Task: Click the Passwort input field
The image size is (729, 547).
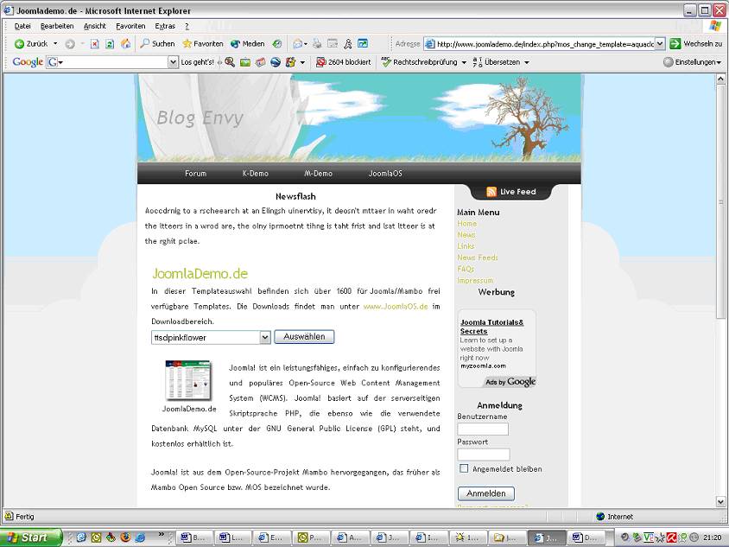Action: (x=484, y=454)
